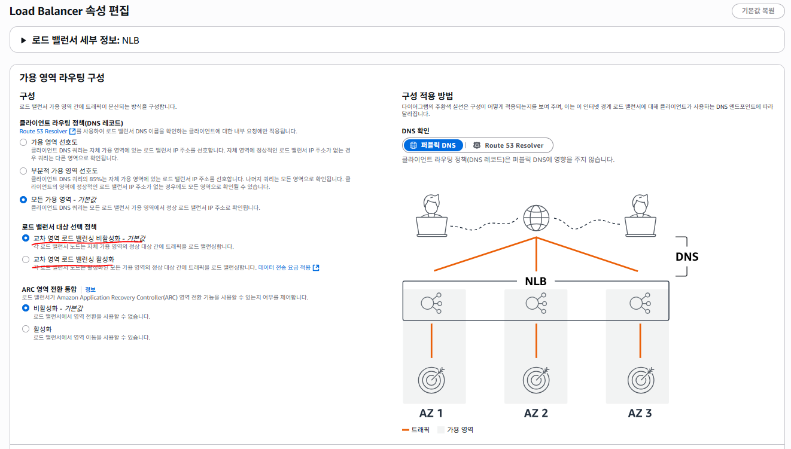Viewport: 791px width, 449px height.
Task: Switch to Route 53 Resolver tab
Action: tap(509, 145)
